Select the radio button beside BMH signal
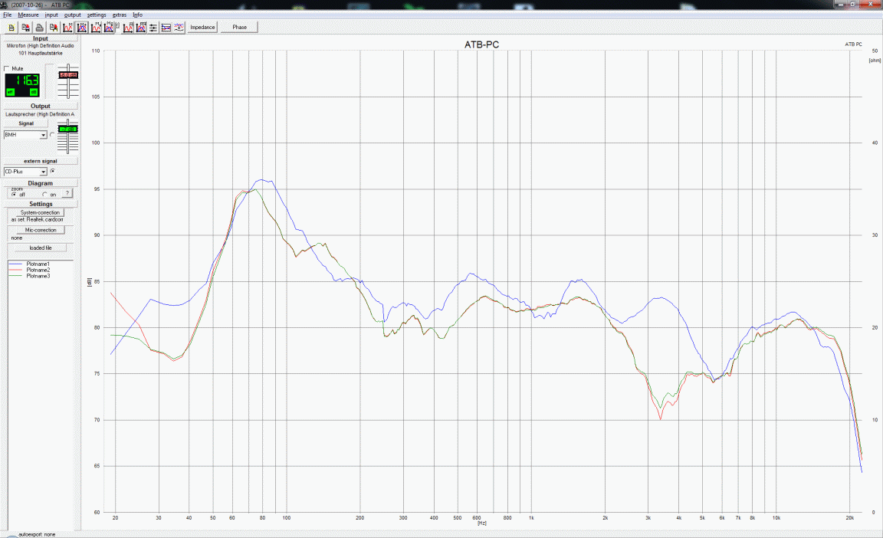The width and height of the screenshot is (883, 538). click(x=52, y=135)
